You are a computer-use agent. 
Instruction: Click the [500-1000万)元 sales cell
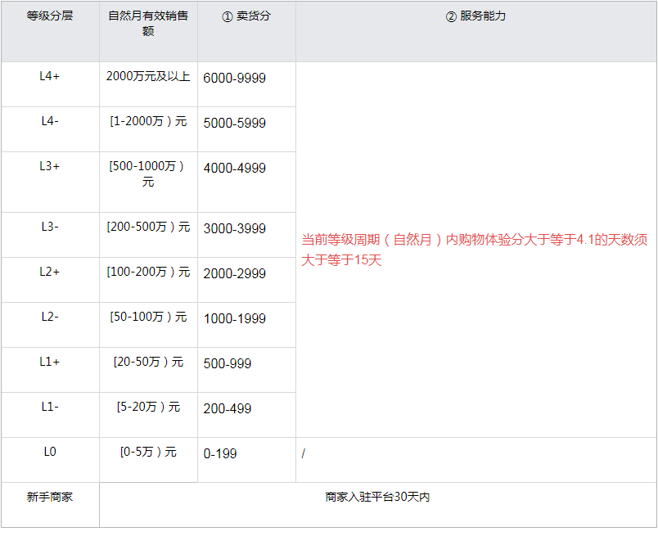tap(148, 173)
